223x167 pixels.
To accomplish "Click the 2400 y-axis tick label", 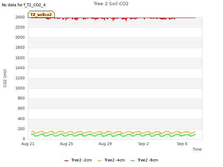I will click(20, 17).
